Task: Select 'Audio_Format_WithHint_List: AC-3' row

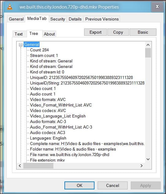Action: (x=61, y=127)
